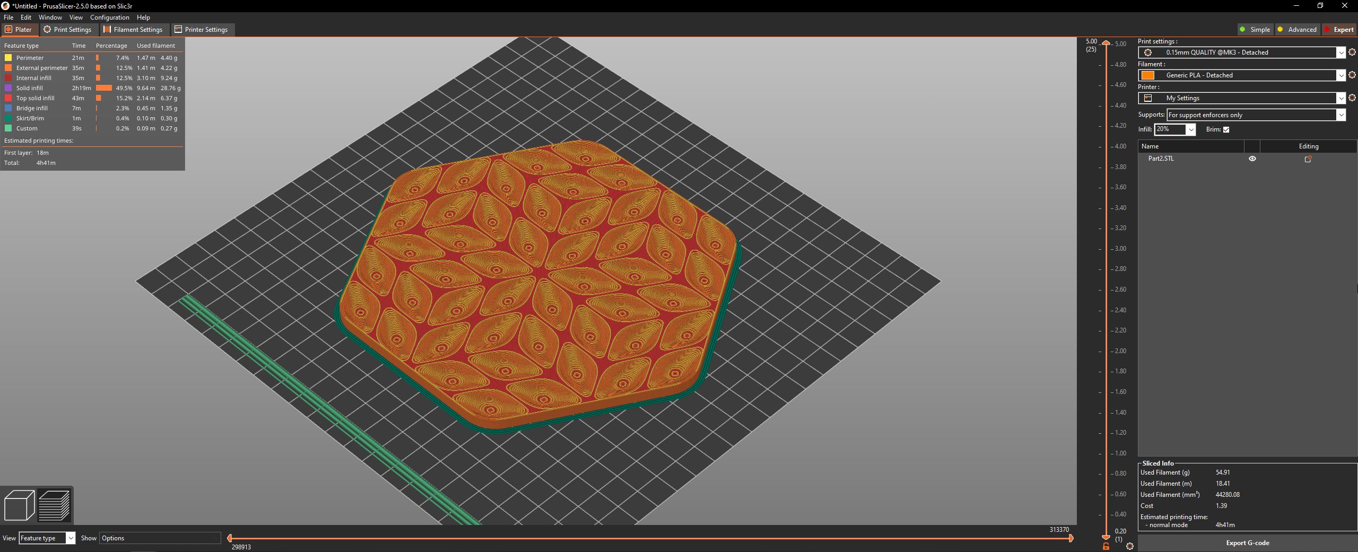1358x552 pixels.
Task: Expand the Printer preset dropdown
Action: pyautogui.click(x=1341, y=98)
